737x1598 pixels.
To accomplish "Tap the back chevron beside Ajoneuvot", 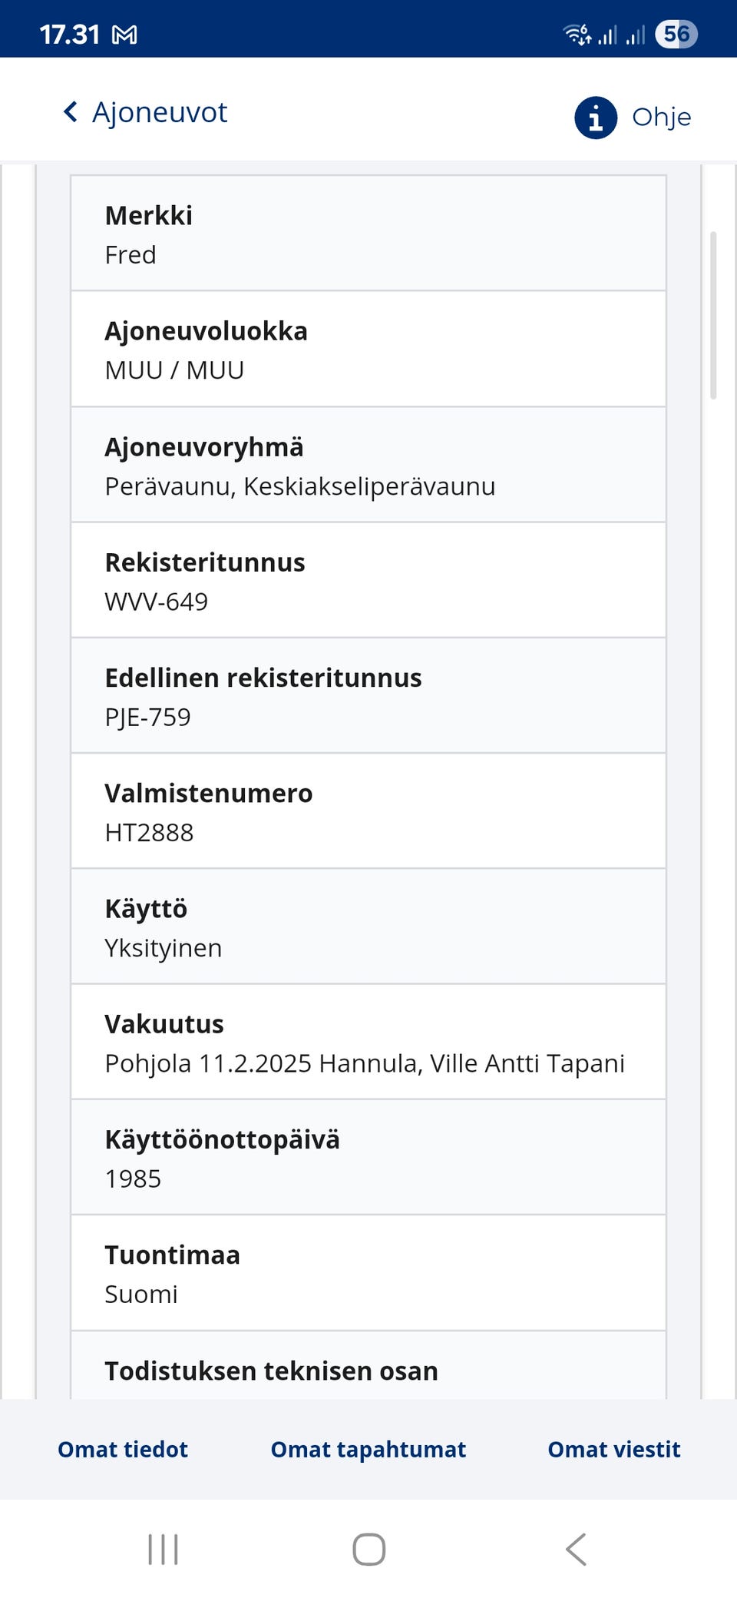I will click(x=70, y=112).
